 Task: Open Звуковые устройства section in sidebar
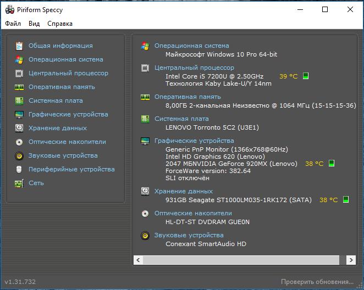pos(63,155)
